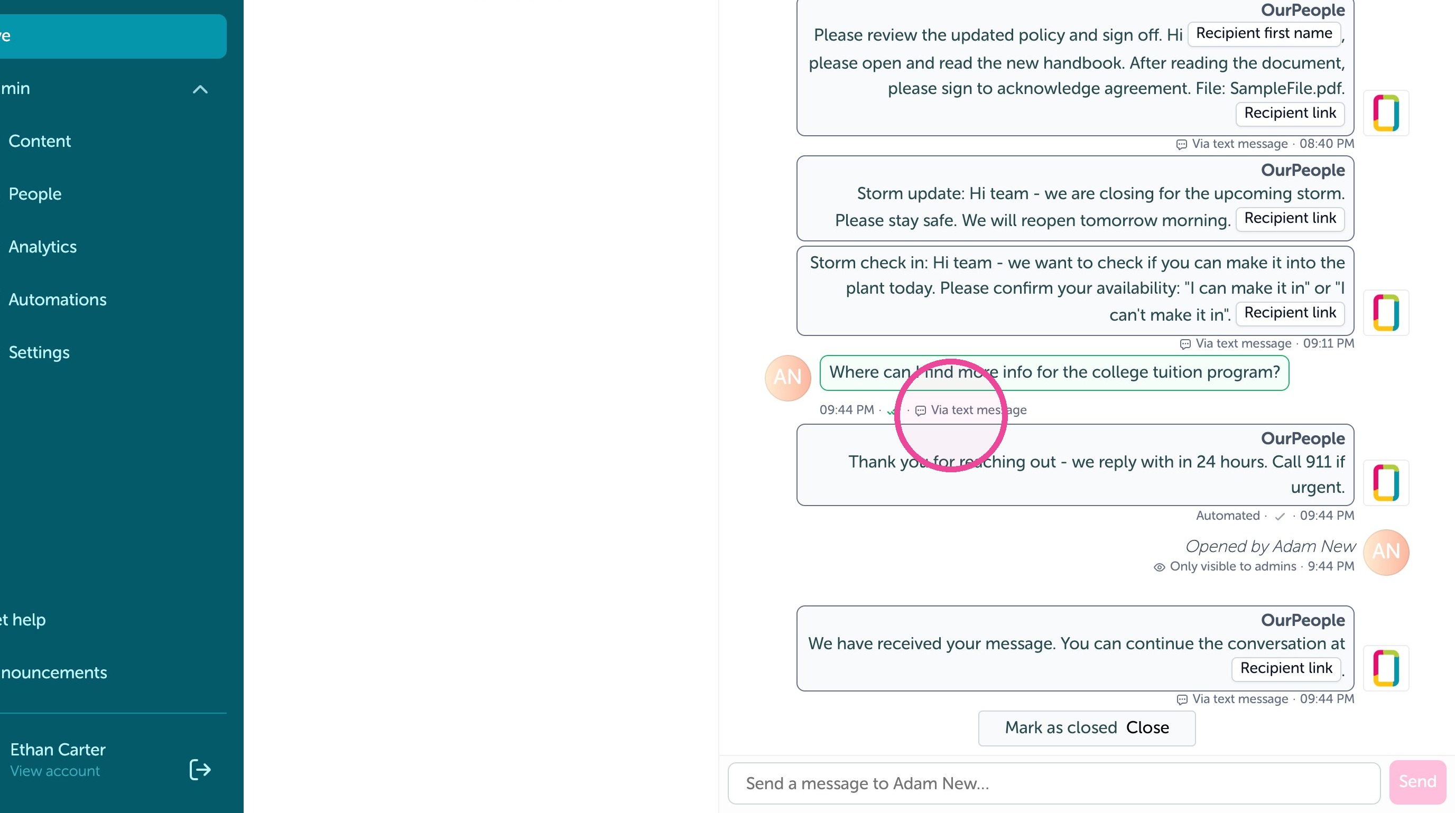
Task: Click Adam New's AN avatar beside tuition question
Action: click(x=787, y=378)
